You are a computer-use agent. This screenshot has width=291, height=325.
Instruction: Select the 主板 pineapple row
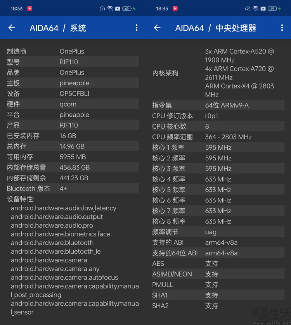[x=73, y=83]
